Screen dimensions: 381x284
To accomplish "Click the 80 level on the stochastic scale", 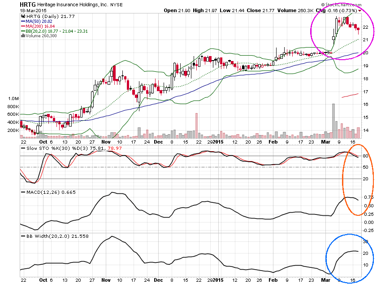I will point(365,156).
